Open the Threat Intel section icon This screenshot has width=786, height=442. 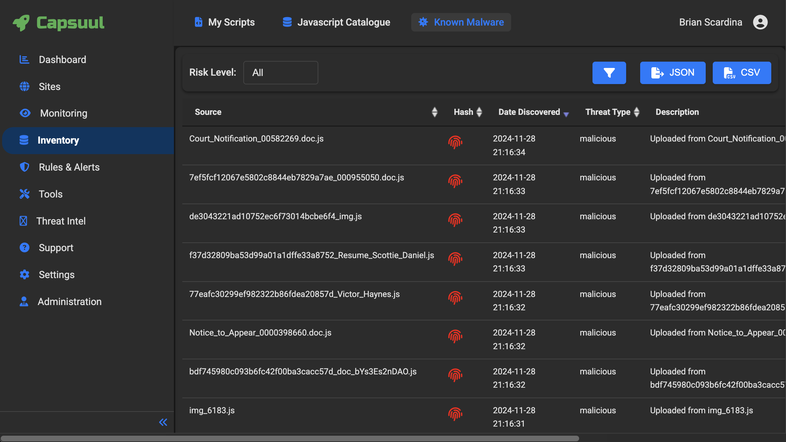tap(23, 221)
